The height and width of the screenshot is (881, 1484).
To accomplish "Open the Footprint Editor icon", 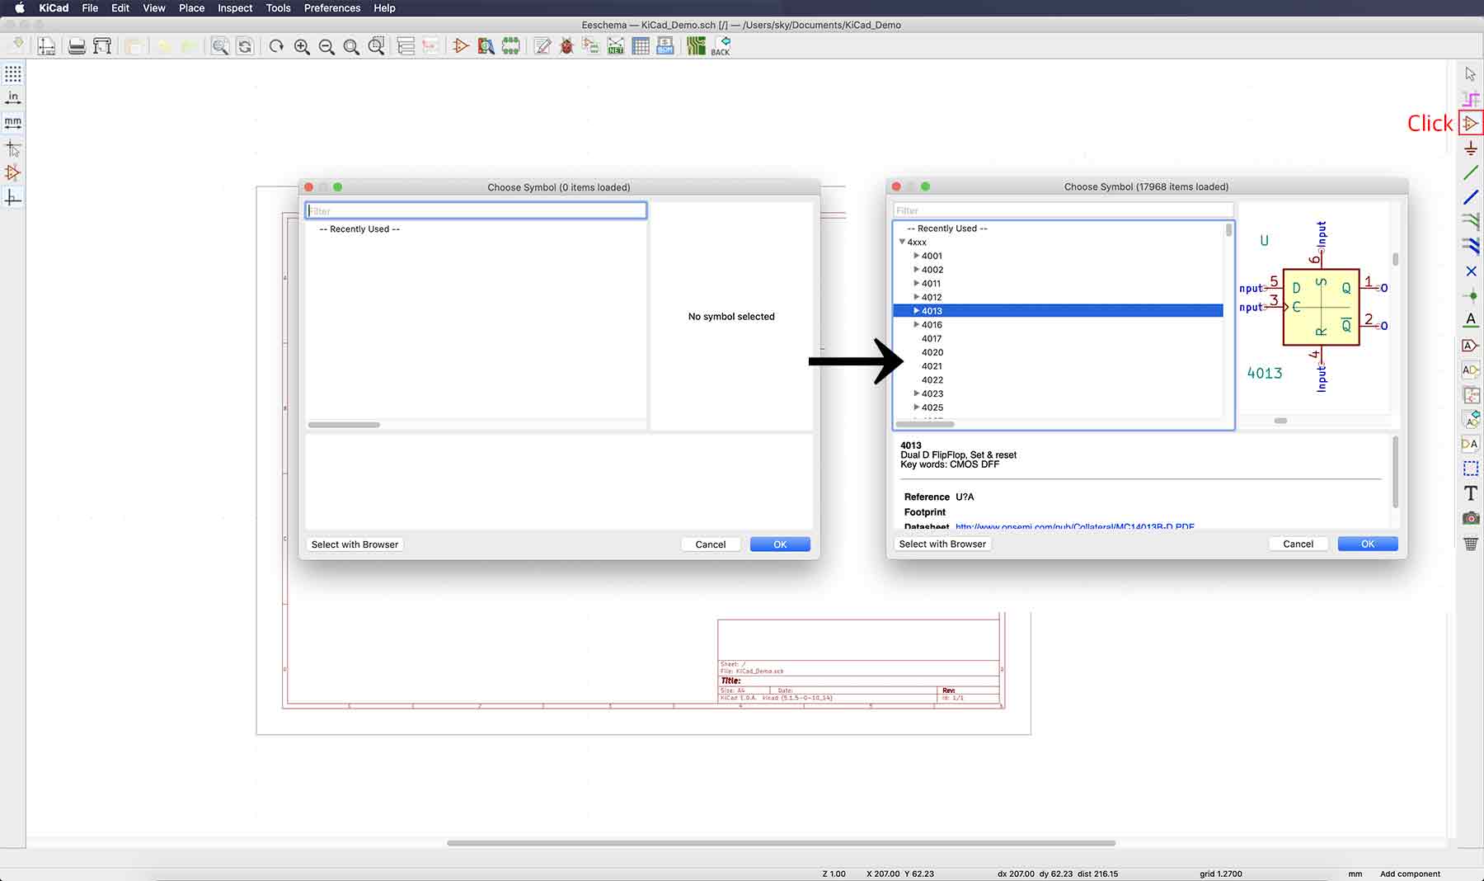I will point(511,46).
